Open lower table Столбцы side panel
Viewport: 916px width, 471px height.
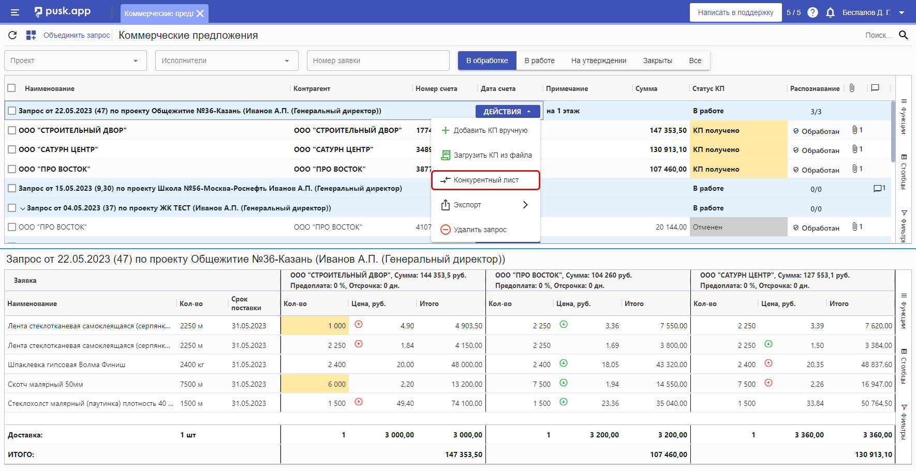(904, 367)
